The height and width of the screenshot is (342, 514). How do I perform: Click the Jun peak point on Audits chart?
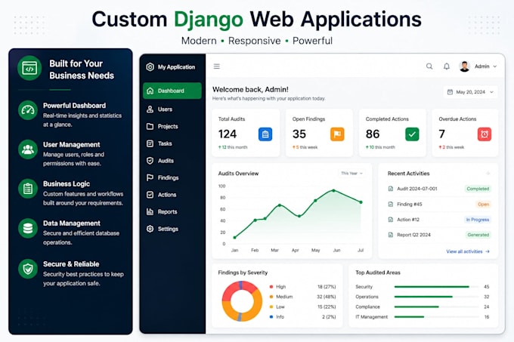click(333, 190)
